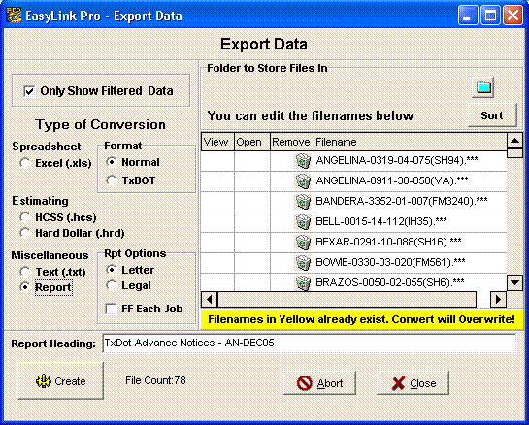Click the horizontal scroll right arrow
This screenshot has width=529, height=425.
click(498, 299)
